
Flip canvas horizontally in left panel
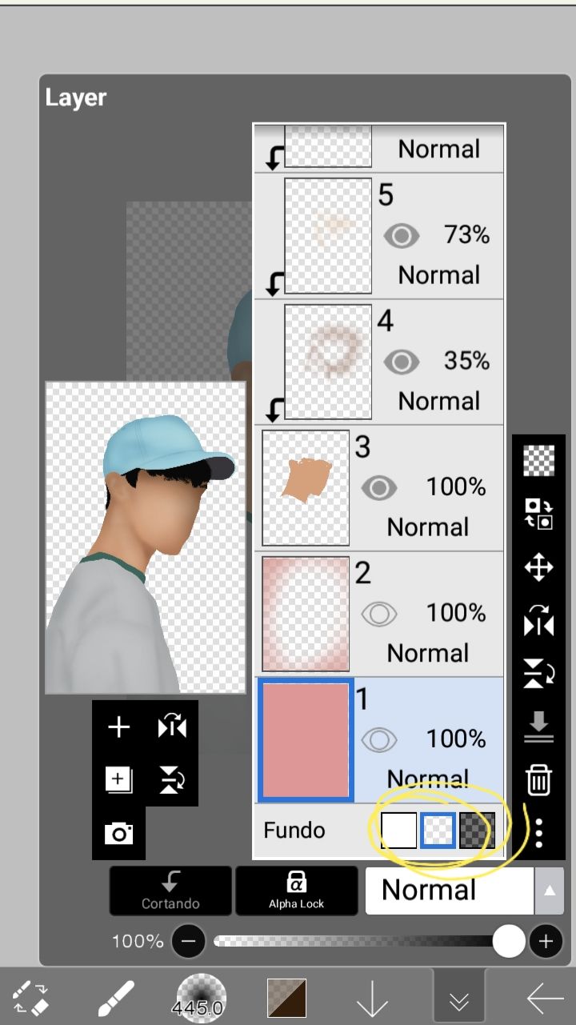tap(171, 727)
